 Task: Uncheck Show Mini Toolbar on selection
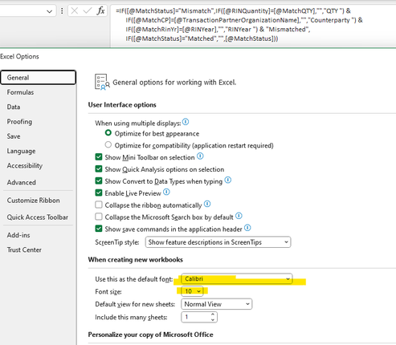pyautogui.click(x=99, y=156)
